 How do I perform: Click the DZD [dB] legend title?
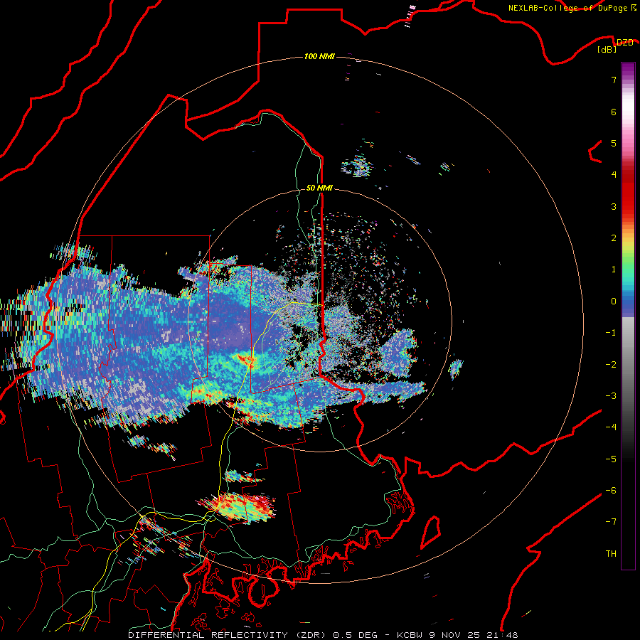pyautogui.click(x=616, y=46)
